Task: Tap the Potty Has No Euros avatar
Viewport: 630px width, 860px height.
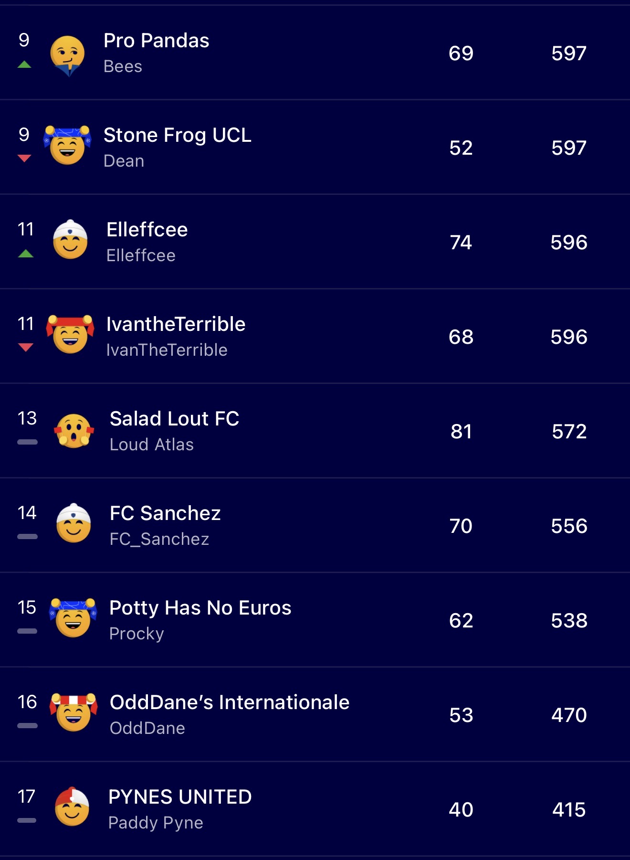Action: point(73,618)
